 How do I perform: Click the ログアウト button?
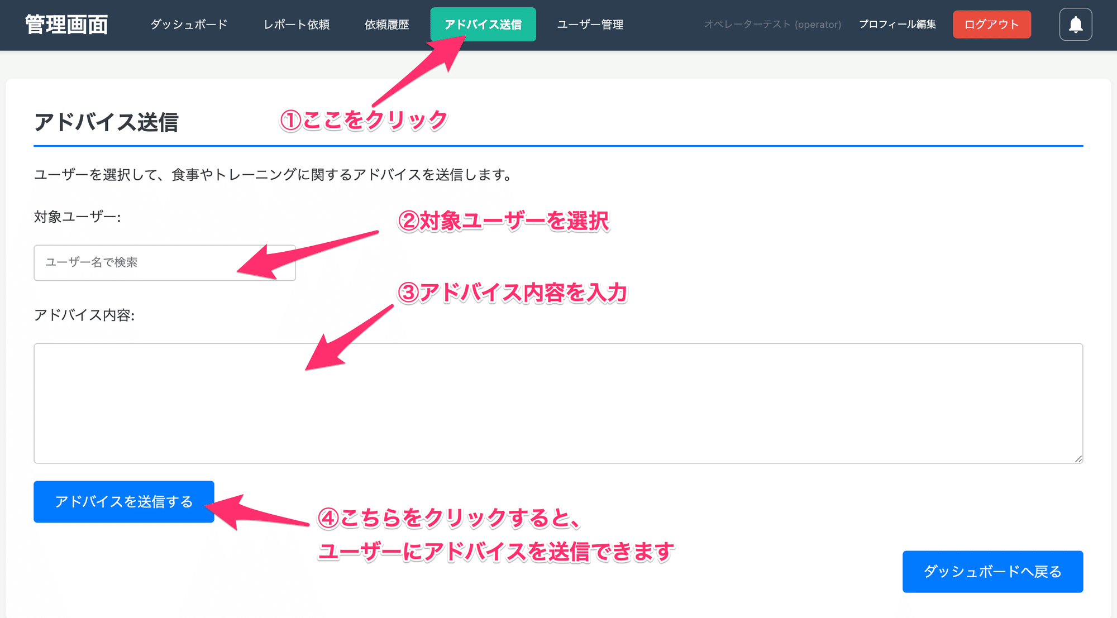(x=992, y=25)
